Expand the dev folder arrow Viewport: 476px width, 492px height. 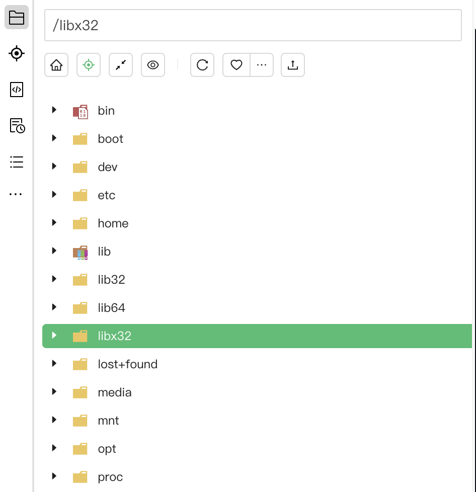[54, 167]
